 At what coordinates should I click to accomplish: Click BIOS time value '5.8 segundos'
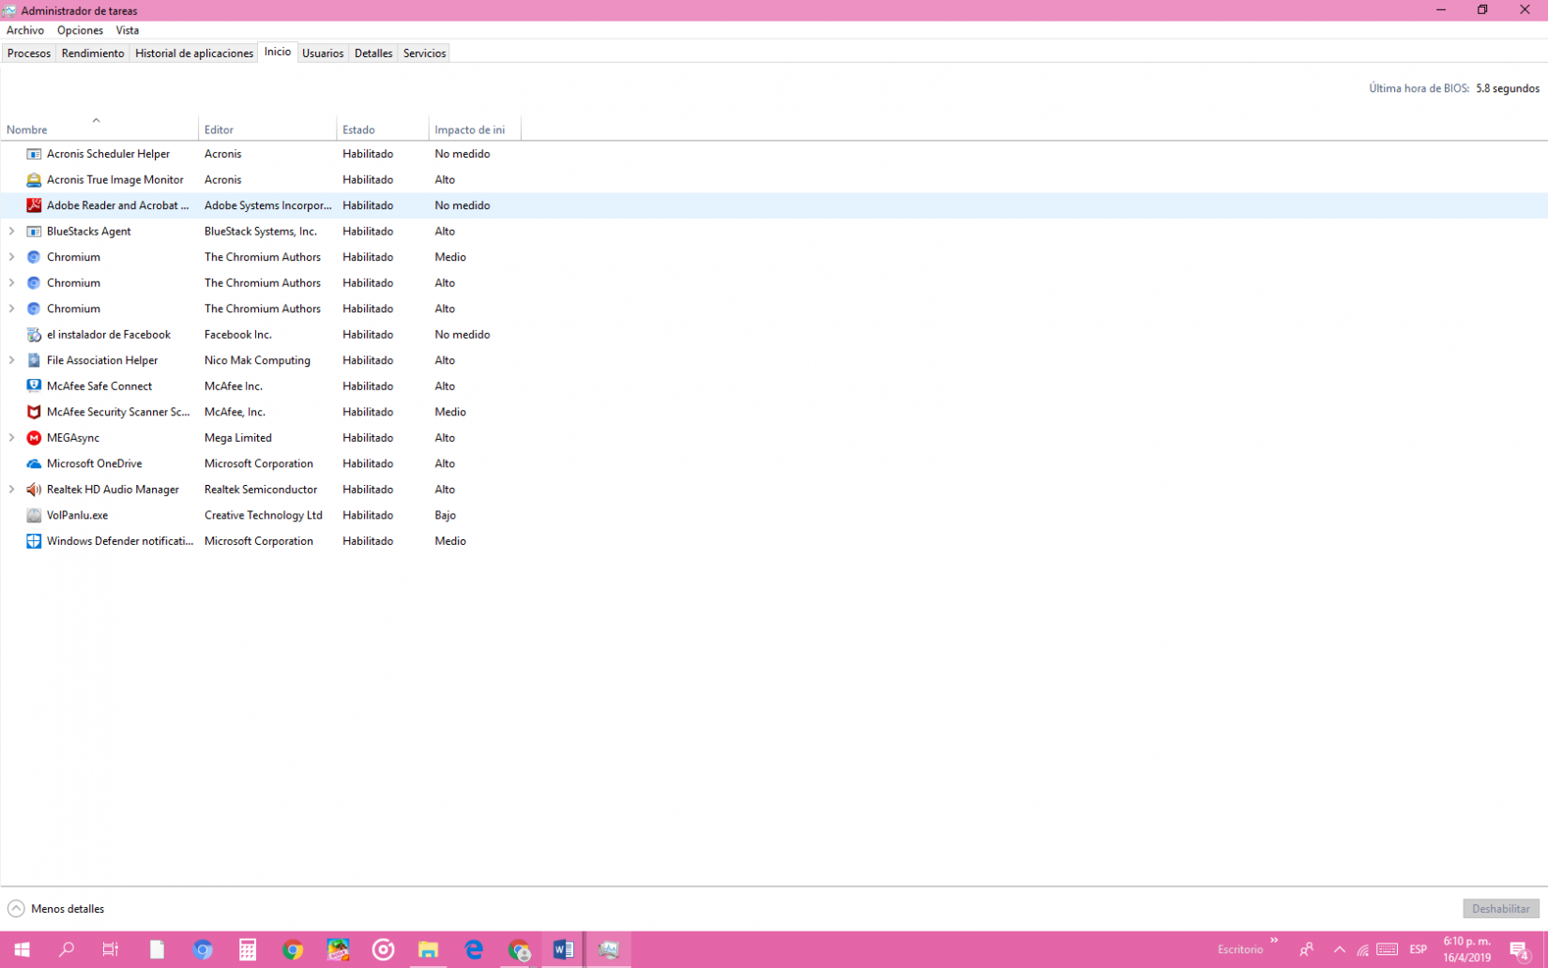1508,88
